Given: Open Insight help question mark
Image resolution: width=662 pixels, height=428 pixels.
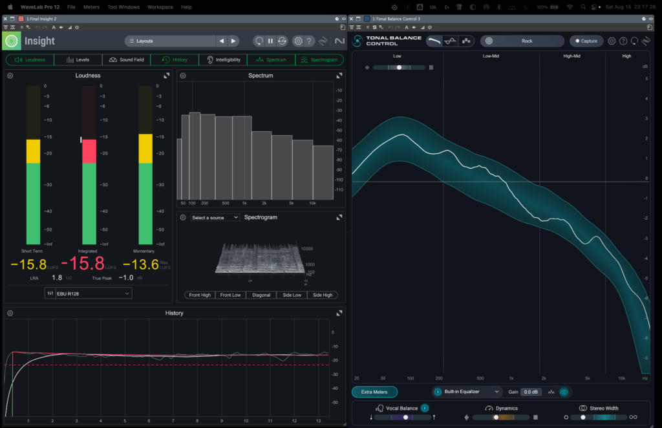Looking at the screenshot, I should tap(309, 41).
